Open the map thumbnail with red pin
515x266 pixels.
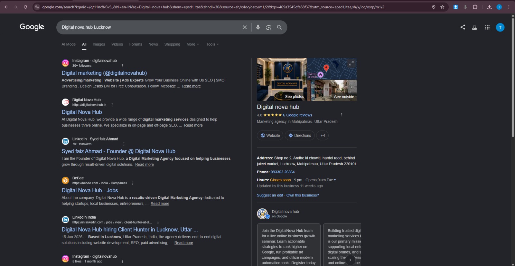point(332,69)
